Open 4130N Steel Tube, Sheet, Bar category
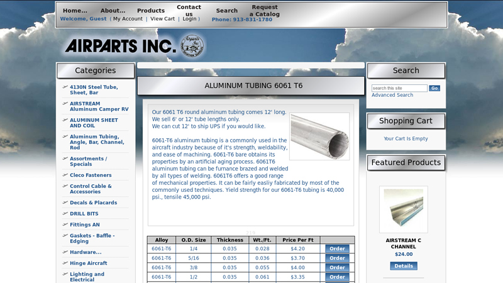This screenshot has height=283, width=503. point(94,90)
